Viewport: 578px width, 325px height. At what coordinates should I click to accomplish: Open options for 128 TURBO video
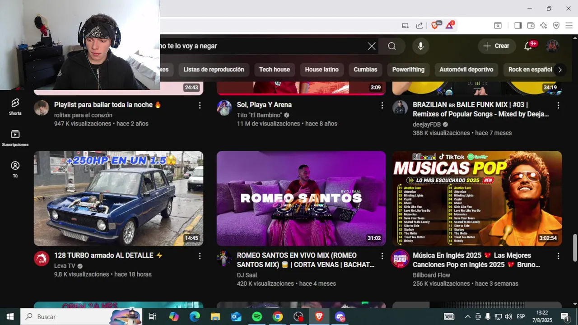[200, 256]
